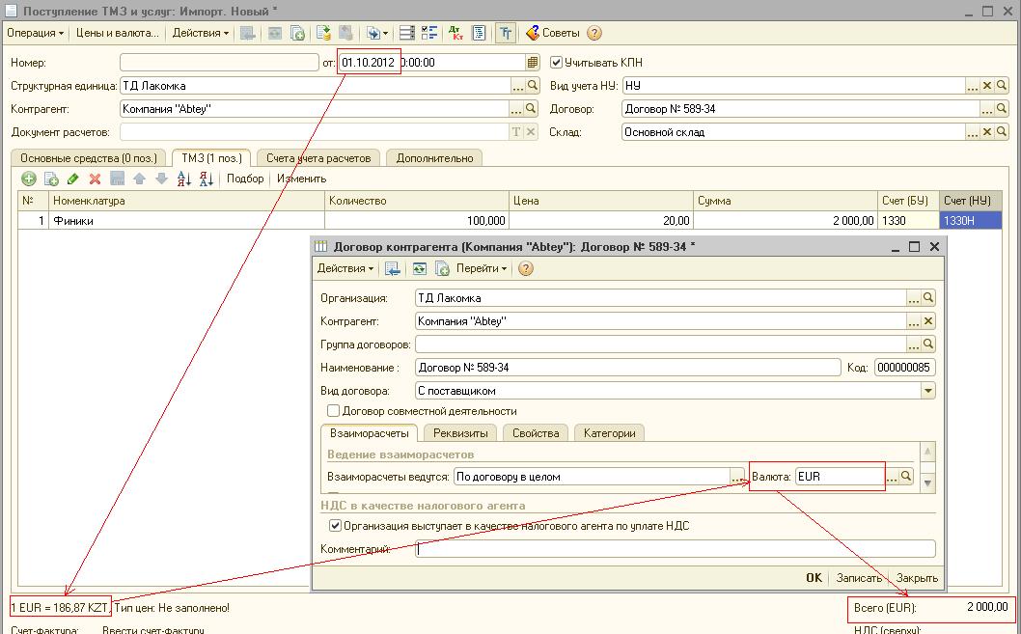Click magnifier icon next to Валюта EUR
Image resolution: width=1021 pixels, height=634 pixels.
tap(907, 477)
